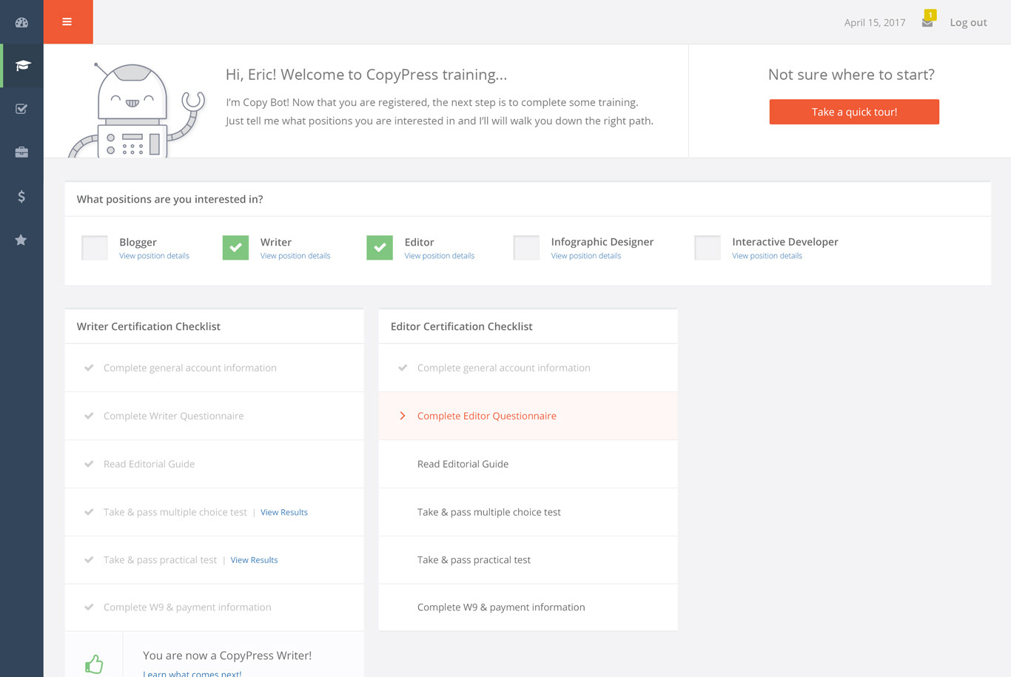Viewport: 1011px width, 677px height.
Task: Select Complete Writer Questionnaire item
Action: pos(214,416)
